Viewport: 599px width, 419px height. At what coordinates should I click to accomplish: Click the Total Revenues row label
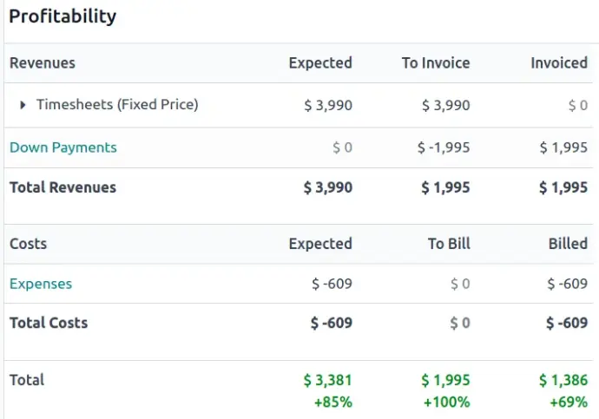click(x=63, y=187)
